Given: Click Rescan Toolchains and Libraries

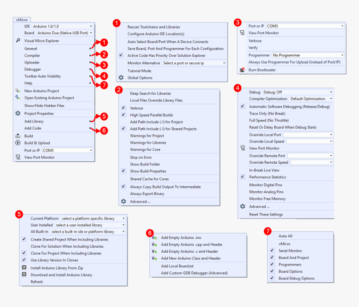Looking at the screenshot, I should tap(154, 27).
